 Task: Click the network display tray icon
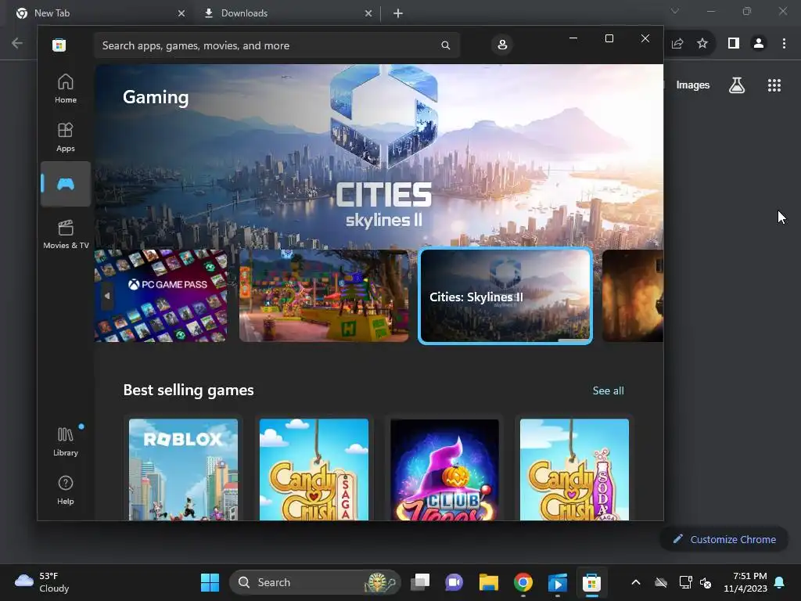[x=685, y=582]
